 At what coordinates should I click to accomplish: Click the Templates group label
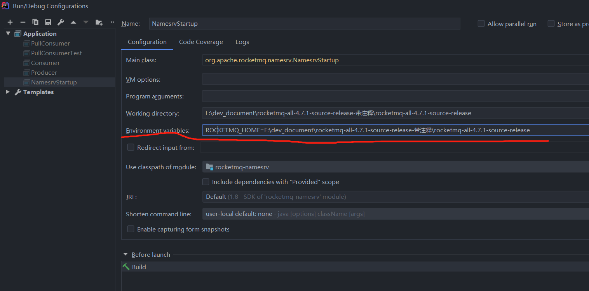click(38, 92)
